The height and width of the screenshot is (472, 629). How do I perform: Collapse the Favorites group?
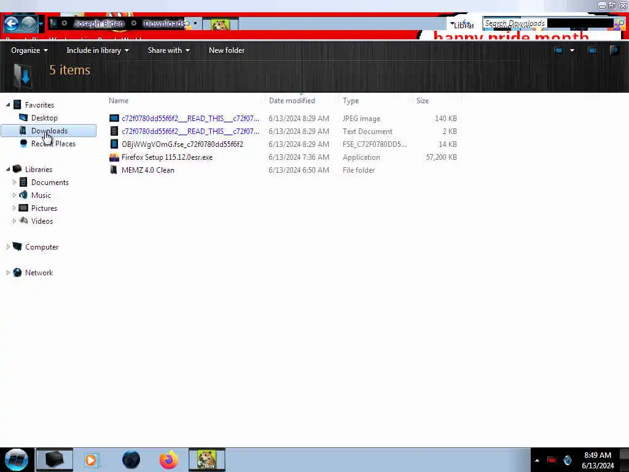[x=8, y=104]
